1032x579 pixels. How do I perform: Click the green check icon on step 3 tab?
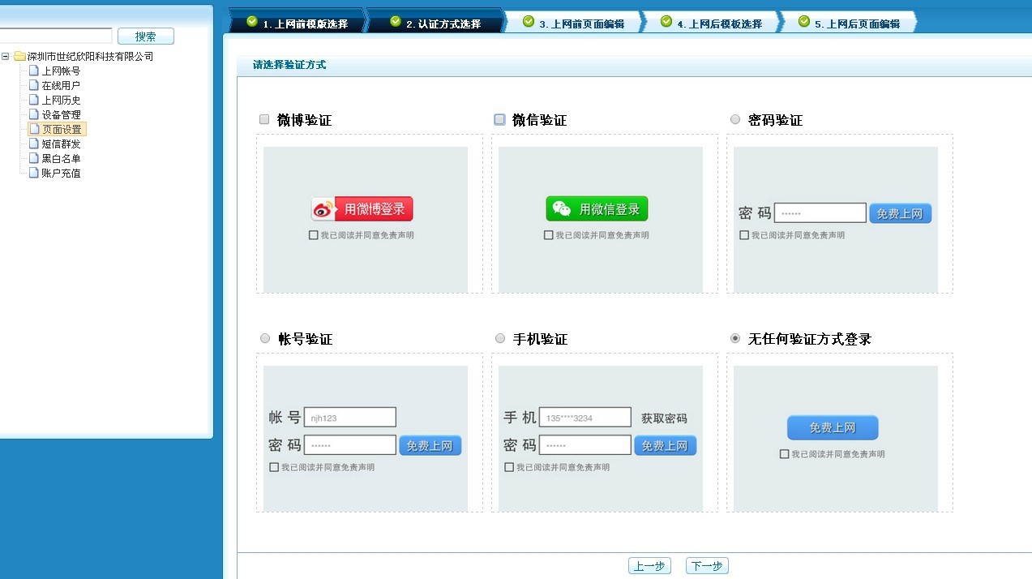pyautogui.click(x=529, y=22)
